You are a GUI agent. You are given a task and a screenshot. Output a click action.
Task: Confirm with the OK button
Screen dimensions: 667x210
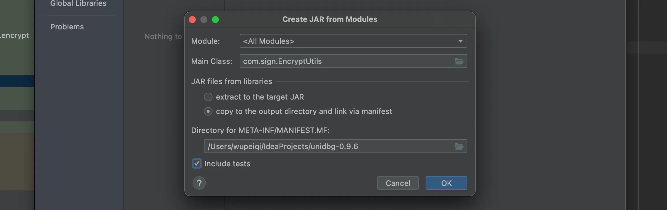click(x=446, y=183)
